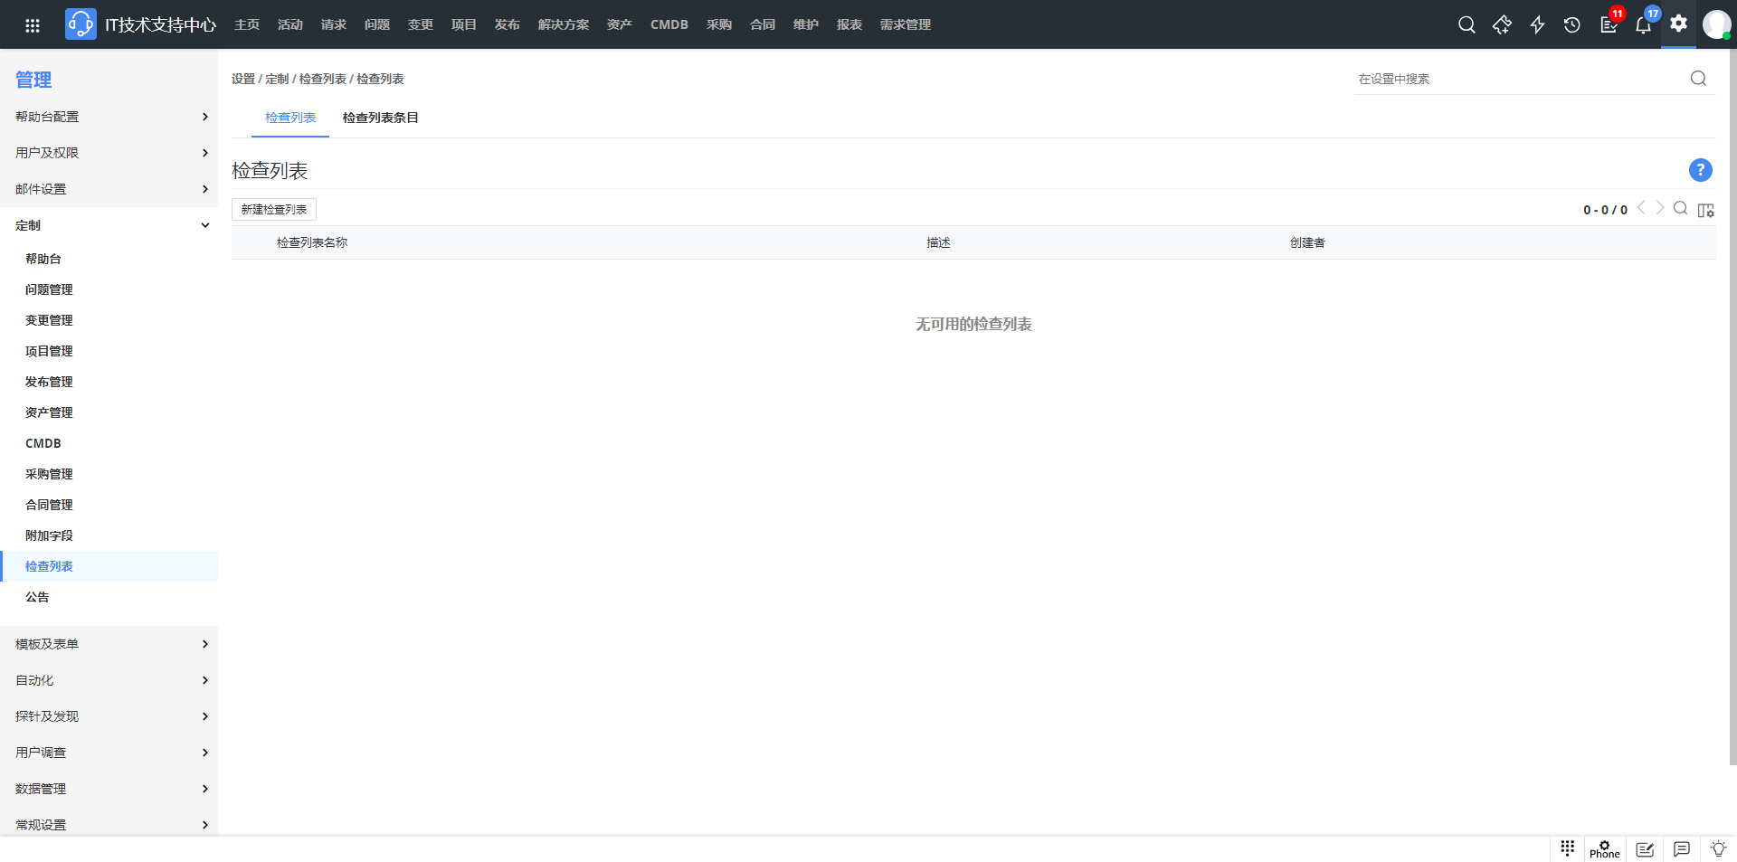Expand 数据管理 section
Image resolution: width=1737 pixels, height=862 pixels.
[x=109, y=789]
